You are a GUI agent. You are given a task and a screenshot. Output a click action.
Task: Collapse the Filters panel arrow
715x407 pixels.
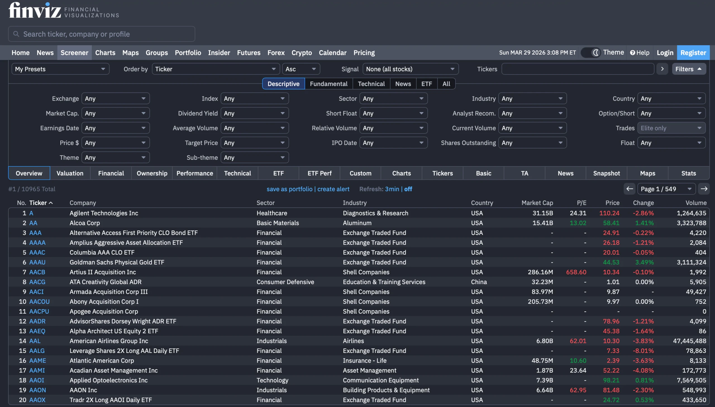699,69
